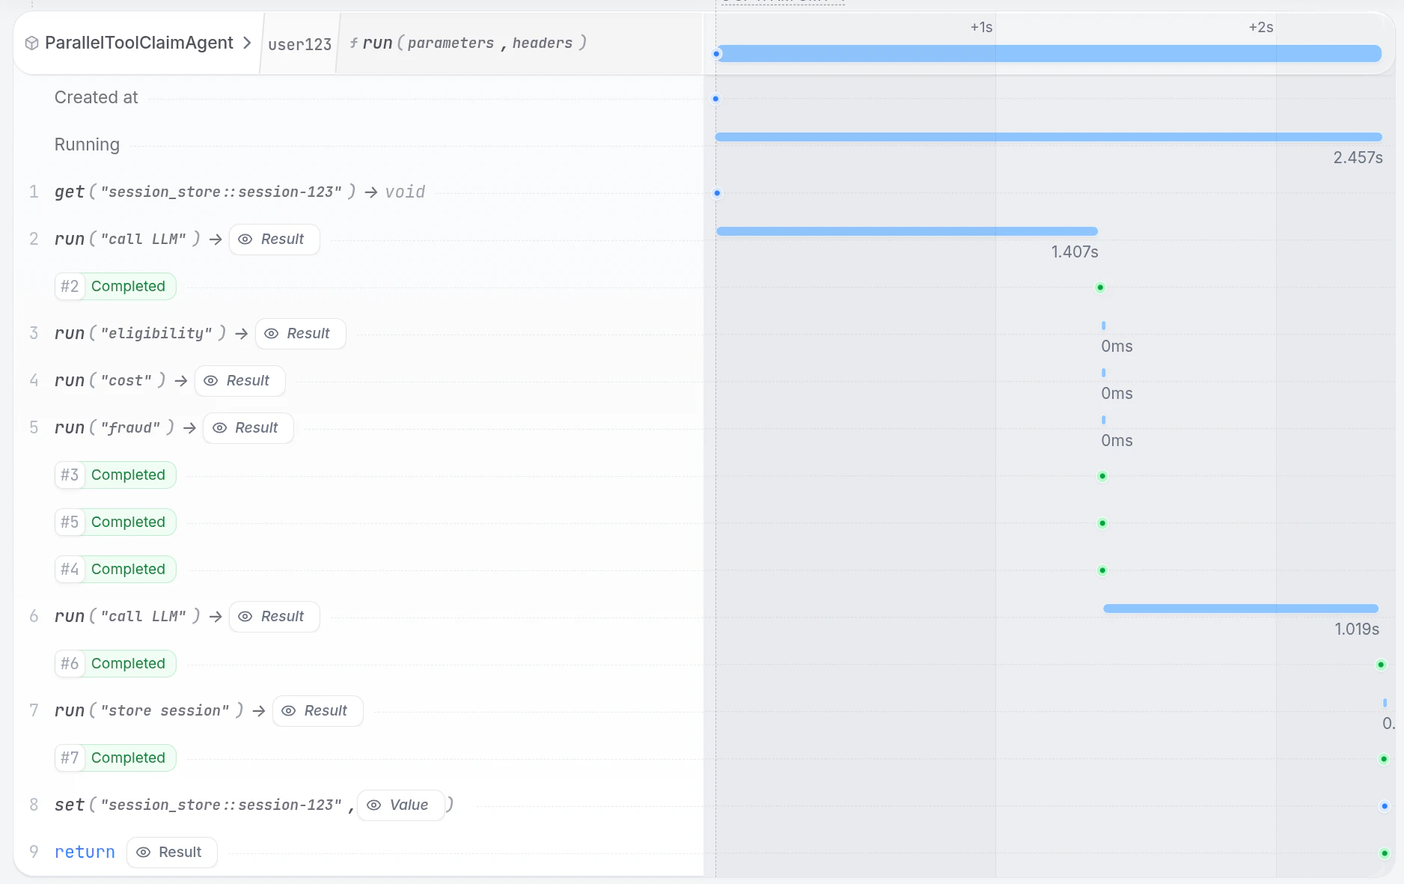View Result of the fraud run step
Screen dimensions: 1404x884
pyautogui.click(x=248, y=428)
